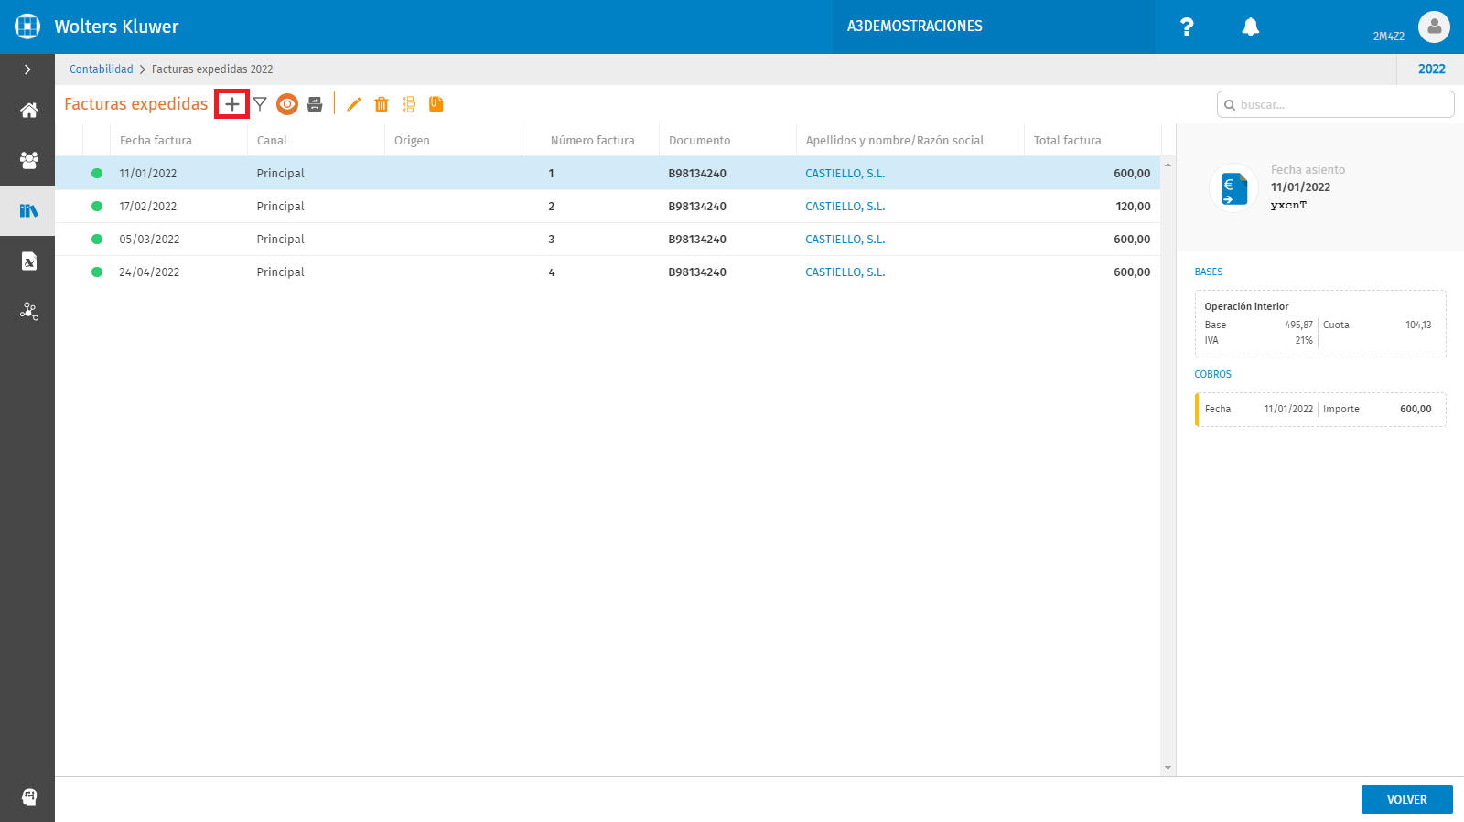Add a new invoice with plus icon

tap(232, 104)
